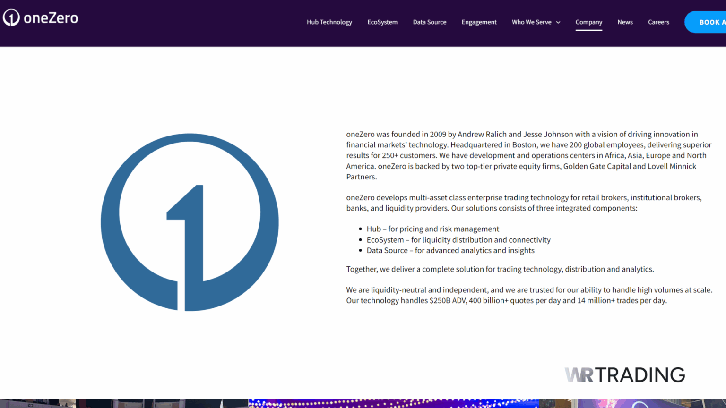726x408 pixels.
Task: Click the Hub pricing and risk bullet
Action: point(432,229)
